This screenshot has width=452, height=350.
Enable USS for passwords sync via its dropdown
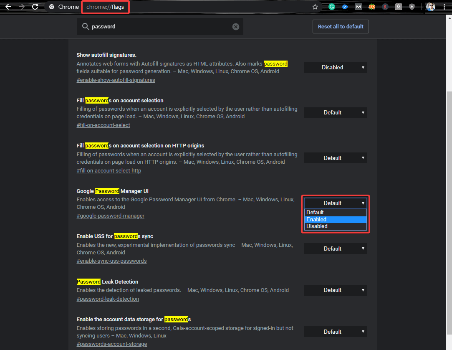[335, 248]
